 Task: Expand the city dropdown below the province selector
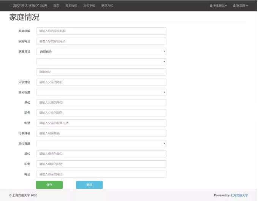click(x=101, y=62)
